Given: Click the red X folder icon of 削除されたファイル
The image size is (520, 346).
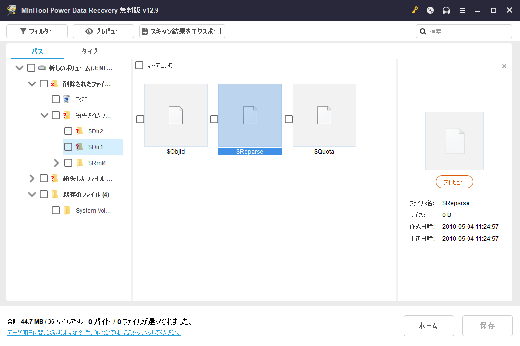Looking at the screenshot, I should click(x=54, y=84).
